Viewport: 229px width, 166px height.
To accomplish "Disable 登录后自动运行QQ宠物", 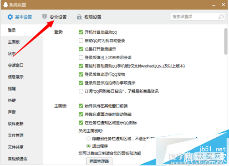I will coord(81,74).
